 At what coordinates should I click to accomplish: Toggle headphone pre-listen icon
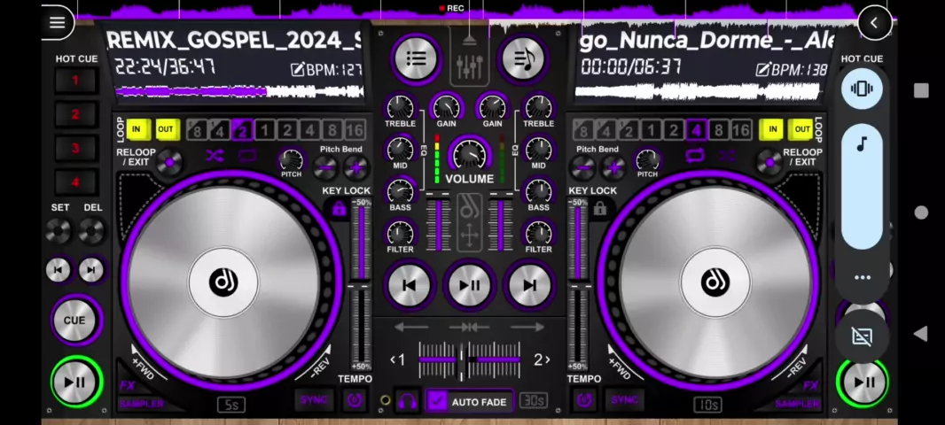click(407, 401)
